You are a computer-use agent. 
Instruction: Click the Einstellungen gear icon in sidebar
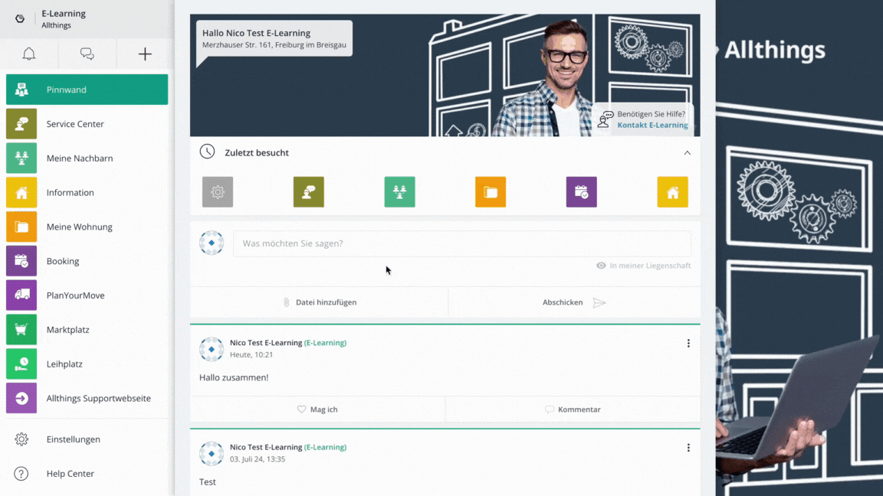coord(21,439)
